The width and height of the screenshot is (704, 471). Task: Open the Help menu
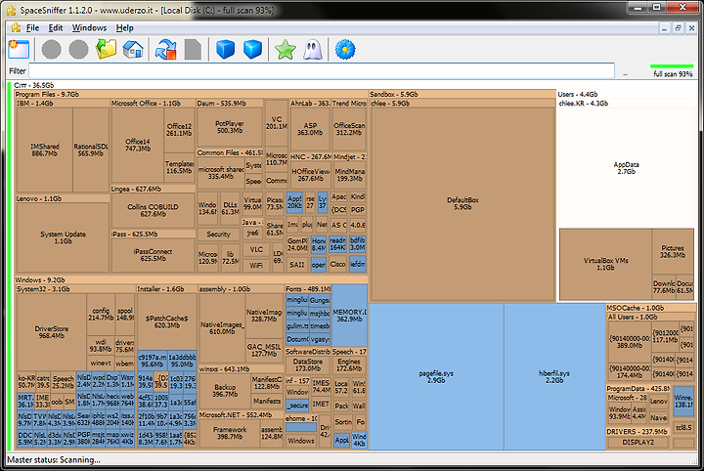(x=125, y=27)
